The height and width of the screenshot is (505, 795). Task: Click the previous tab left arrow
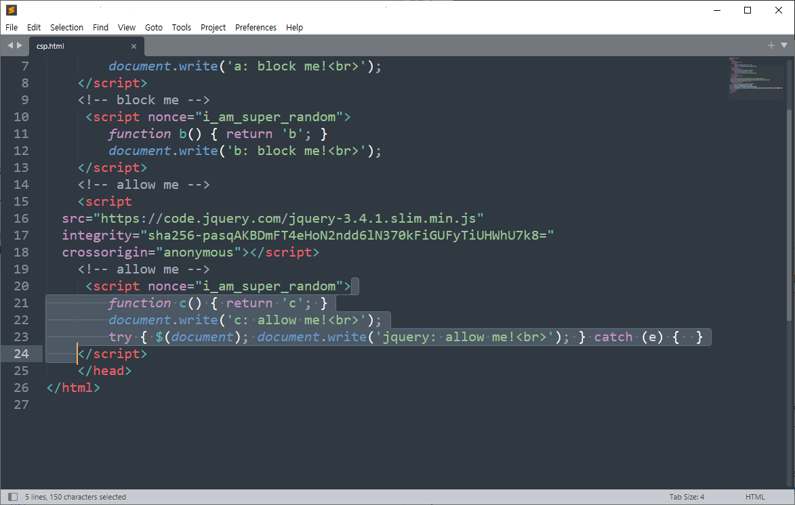tap(10, 45)
